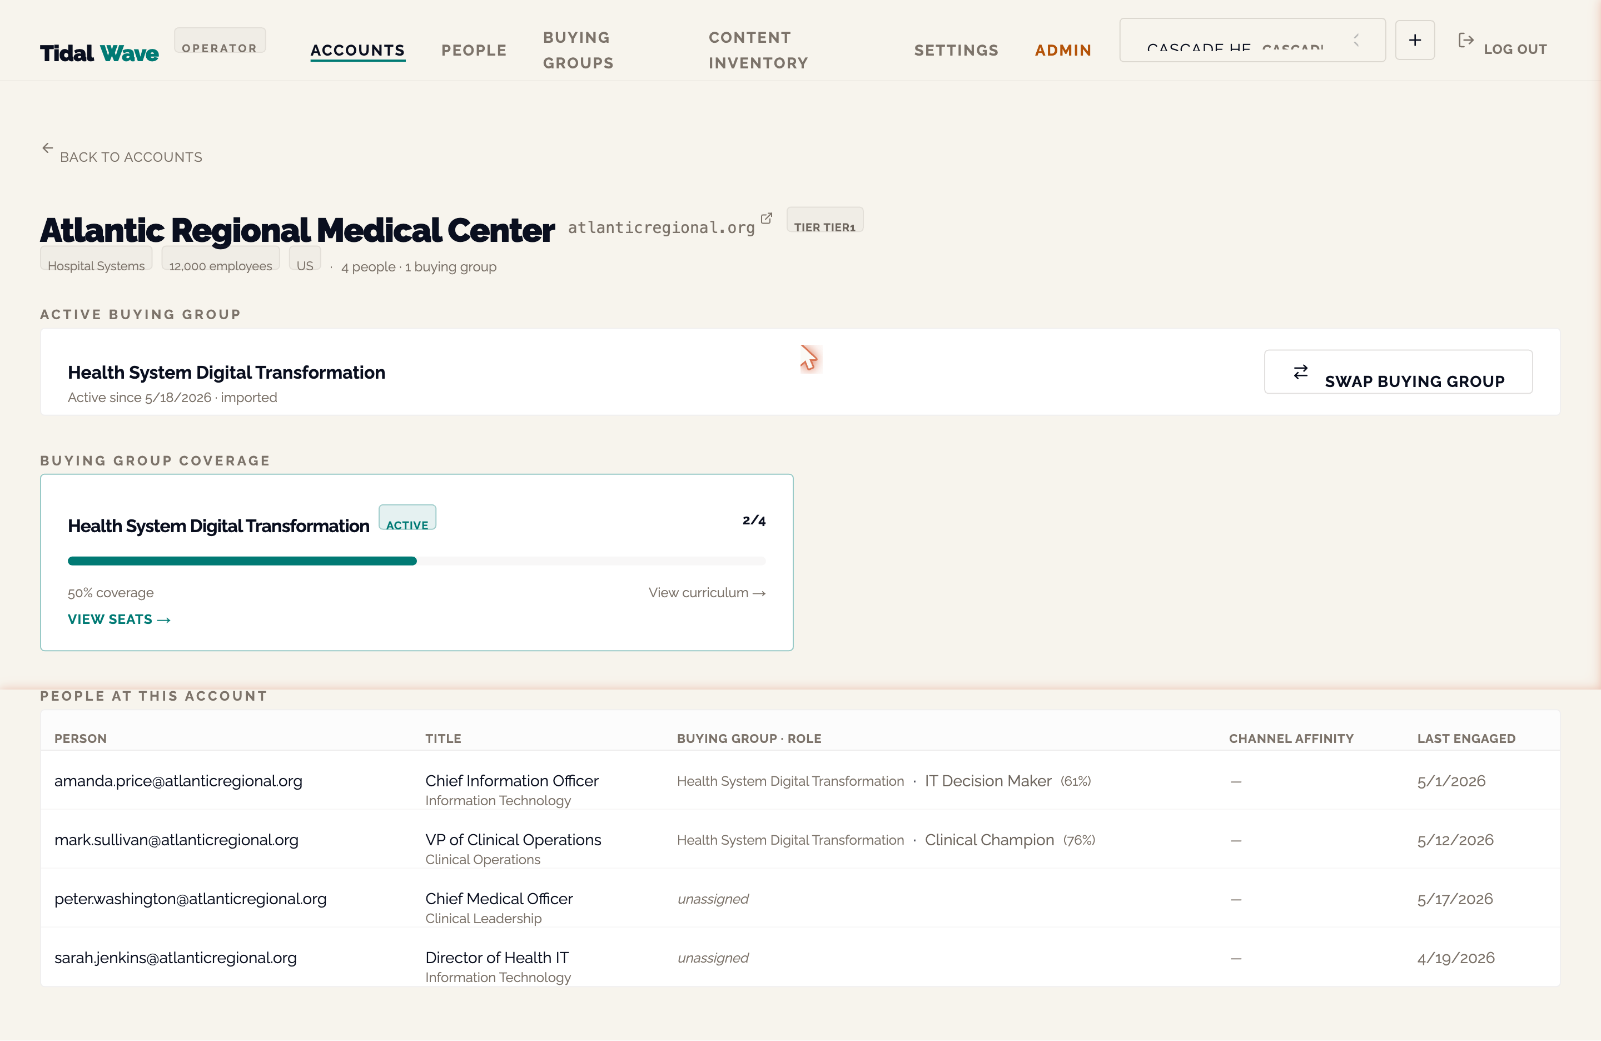Screen dimensions: 1601x1041
Task: Open mark.sullivan@atlanticregional.org row
Action: click(800, 839)
